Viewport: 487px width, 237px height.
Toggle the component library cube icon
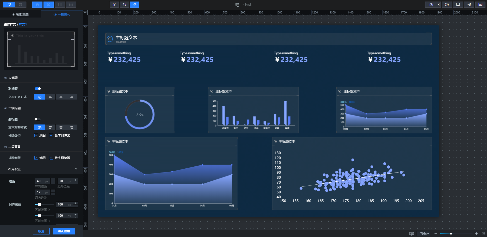(49, 5)
